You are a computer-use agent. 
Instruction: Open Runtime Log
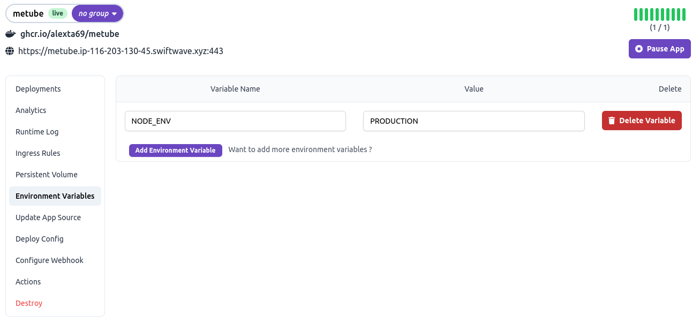click(55, 132)
